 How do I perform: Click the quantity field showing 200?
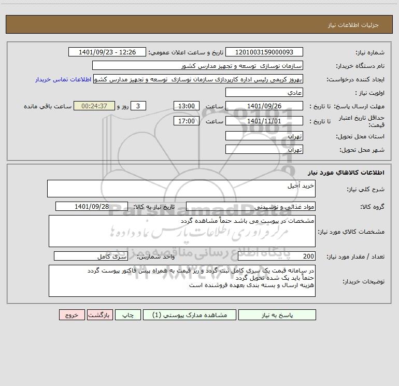(x=277, y=256)
